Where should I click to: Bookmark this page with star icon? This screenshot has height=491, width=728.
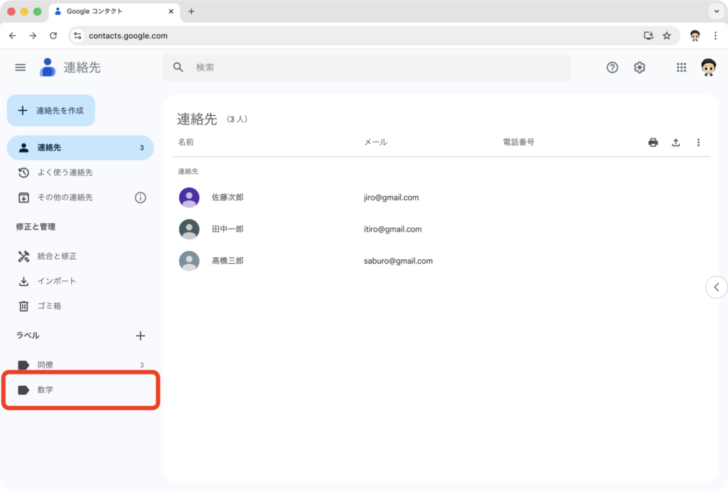point(666,36)
